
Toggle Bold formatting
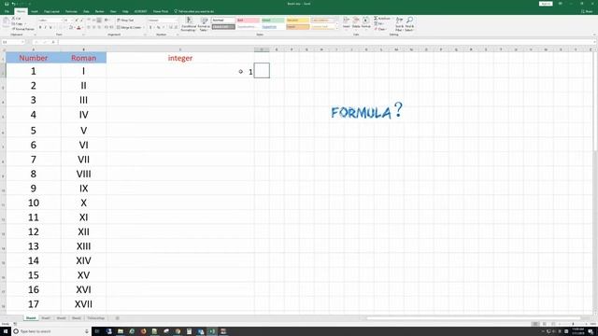[40, 27]
